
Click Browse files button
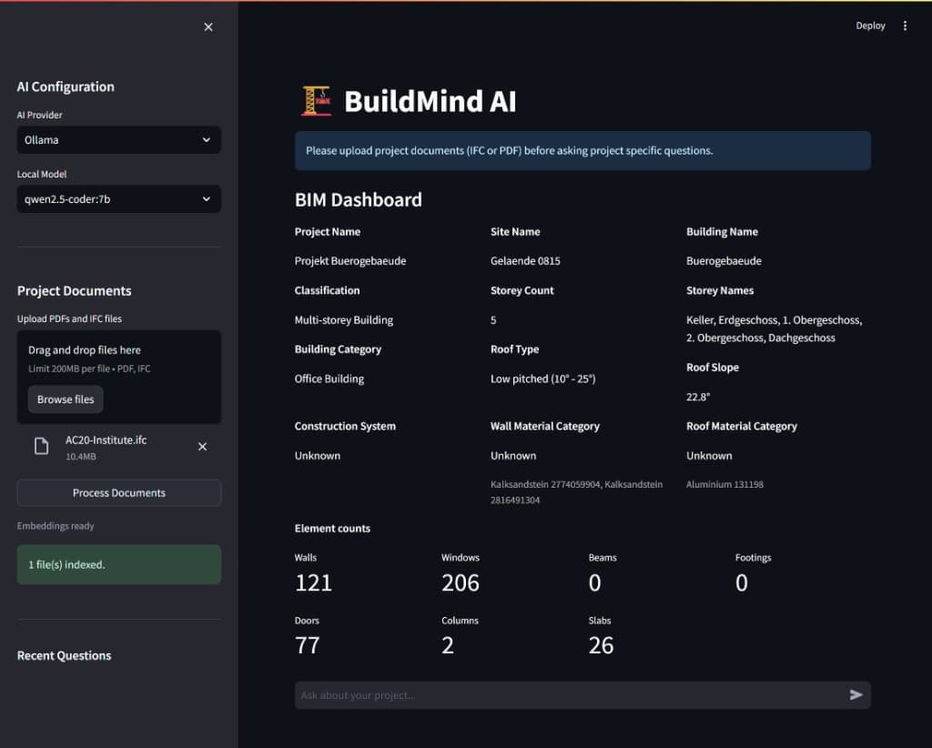(x=66, y=399)
